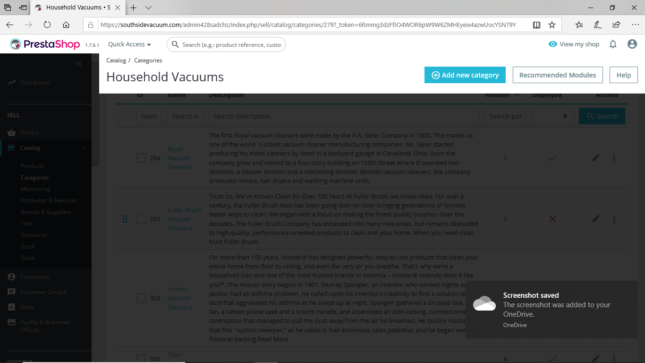Image resolution: width=645 pixels, height=363 pixels.
Task: Open the Displayed filter dropdown
Action: click(x=552, y=116)
